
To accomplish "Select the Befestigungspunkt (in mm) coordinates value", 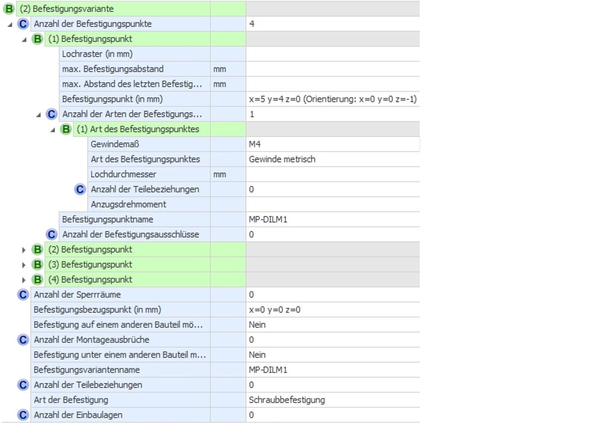I will tap(333, 99).
